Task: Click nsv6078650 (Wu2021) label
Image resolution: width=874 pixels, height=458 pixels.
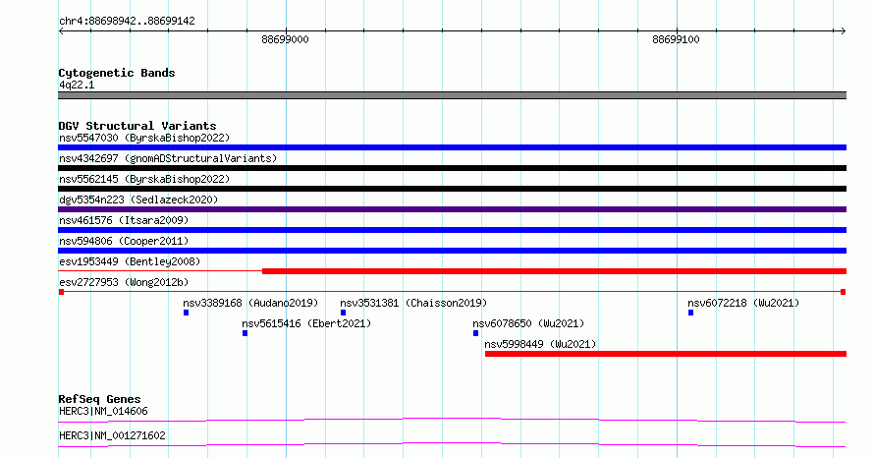Action: pos(528,323)
